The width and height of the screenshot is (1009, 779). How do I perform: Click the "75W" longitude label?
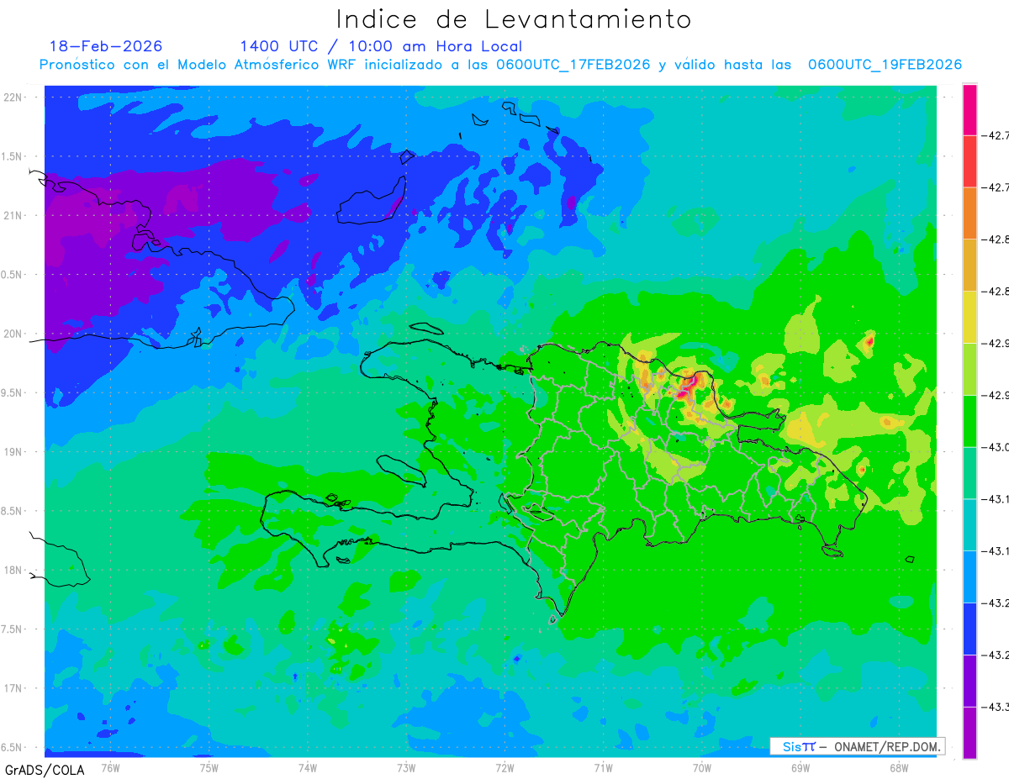click(x=209, y=767)
